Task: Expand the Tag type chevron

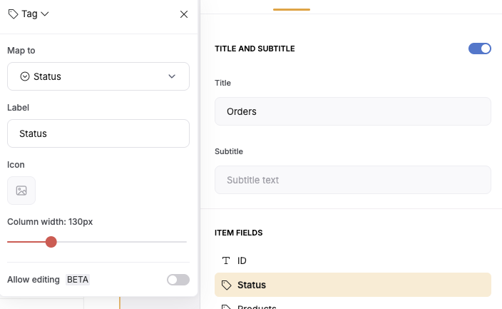Action: coord(45,14)
